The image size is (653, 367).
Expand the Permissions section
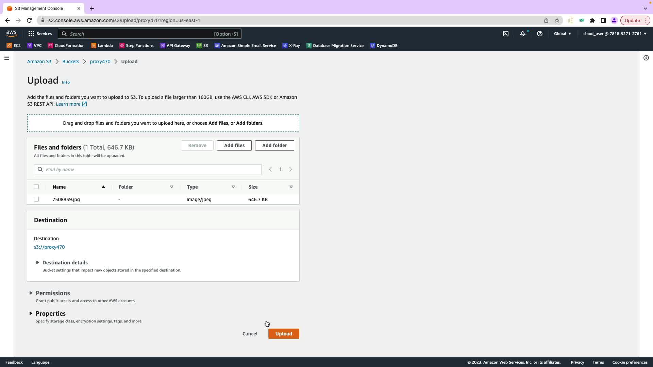(x=52, y=293)
